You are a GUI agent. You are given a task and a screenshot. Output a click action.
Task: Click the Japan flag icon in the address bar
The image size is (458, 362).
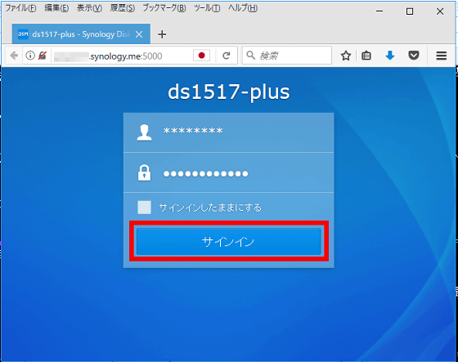[201, 56]
